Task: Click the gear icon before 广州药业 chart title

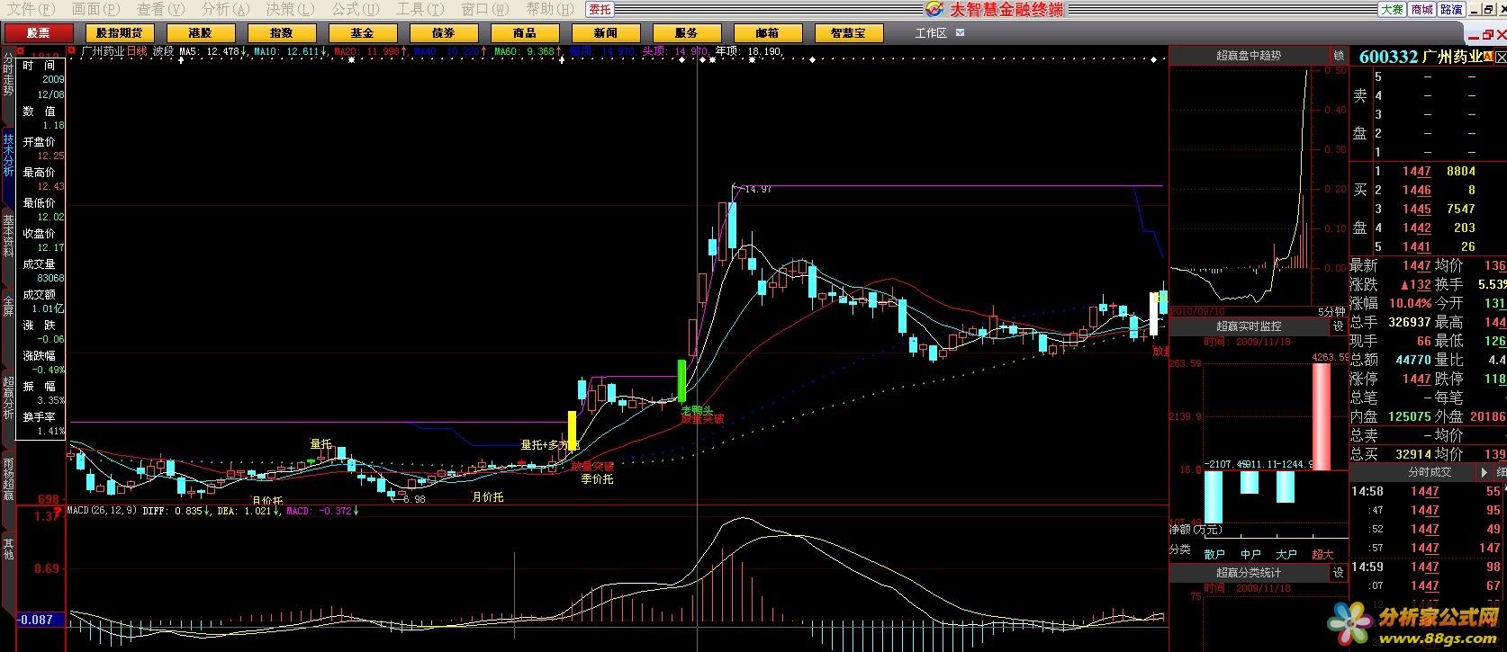Action: point(72,51)
